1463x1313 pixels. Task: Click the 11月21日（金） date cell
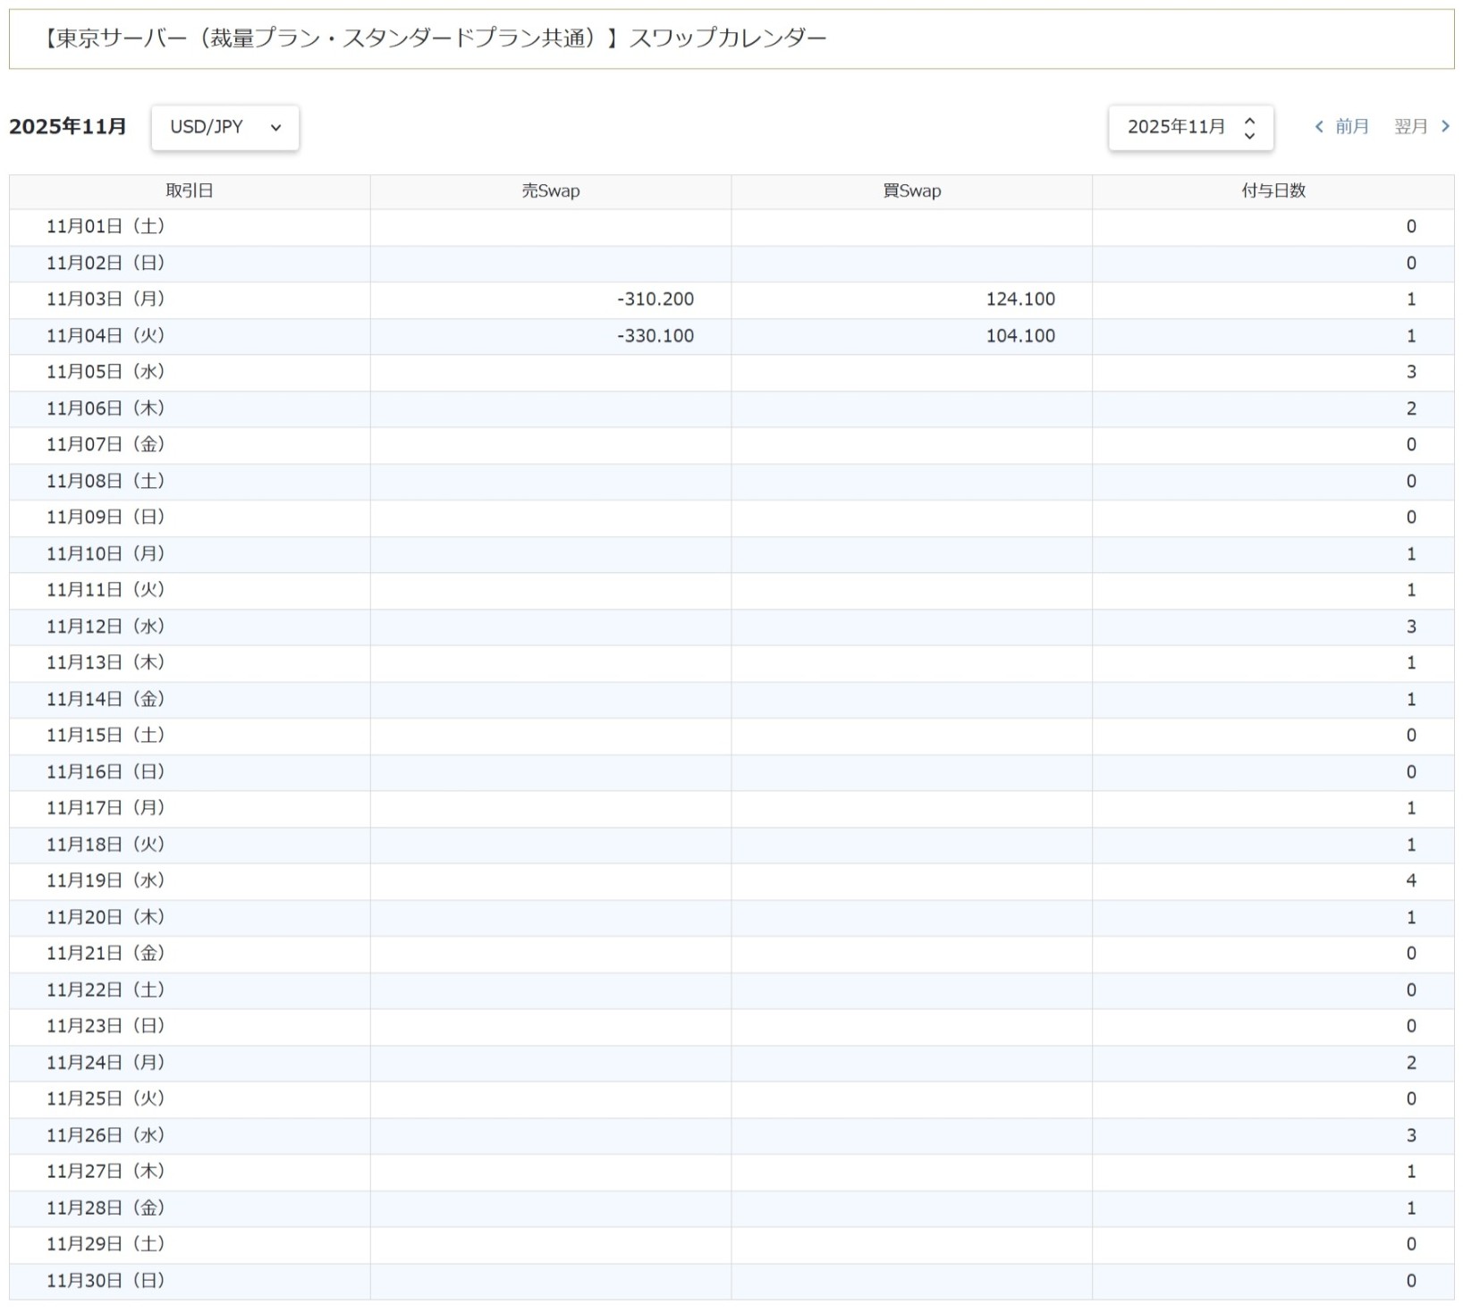190,954
